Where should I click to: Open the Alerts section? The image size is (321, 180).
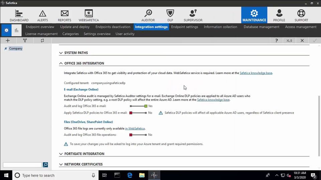pos(42,16)
